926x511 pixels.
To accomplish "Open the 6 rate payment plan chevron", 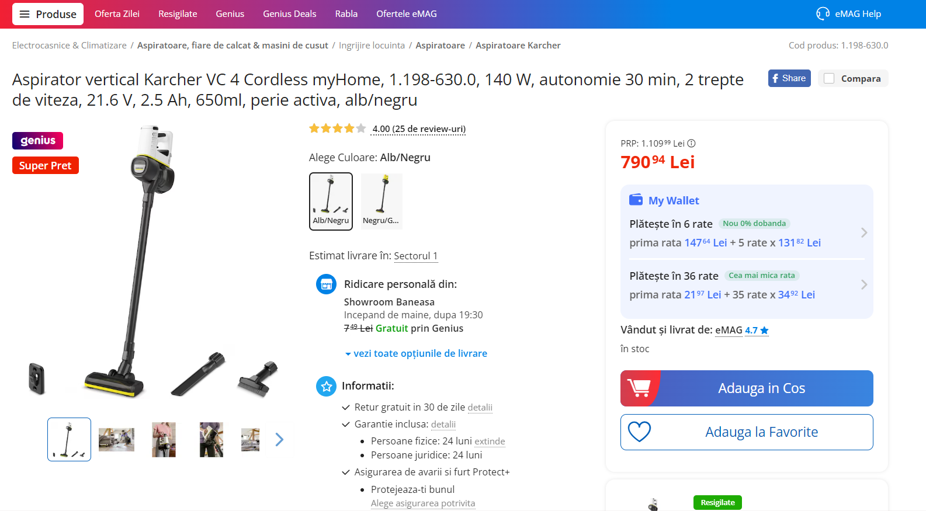I will click(864, 232).
